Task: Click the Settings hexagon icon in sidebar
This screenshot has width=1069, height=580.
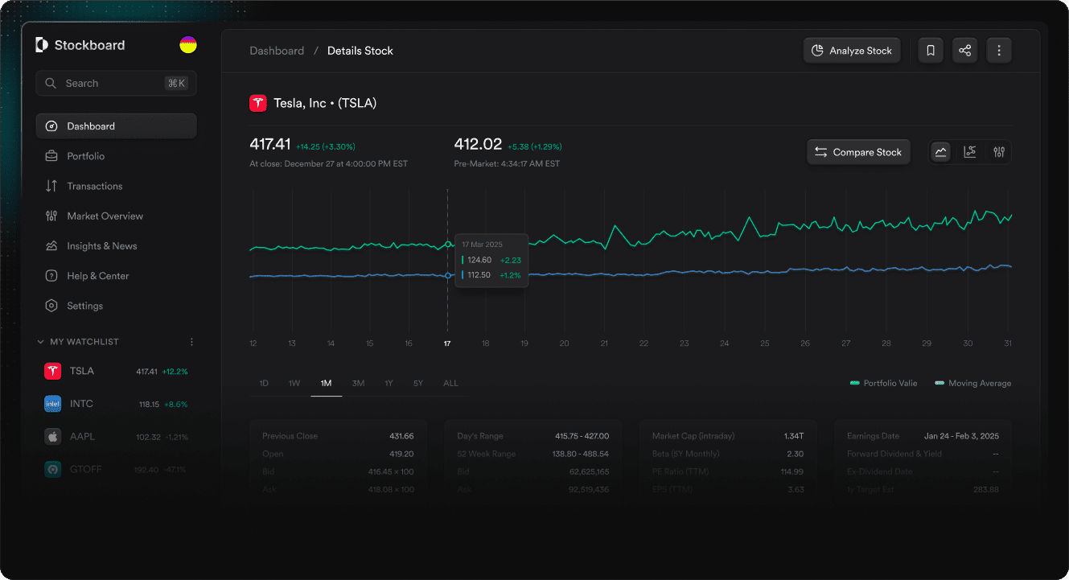Action: 51,306
